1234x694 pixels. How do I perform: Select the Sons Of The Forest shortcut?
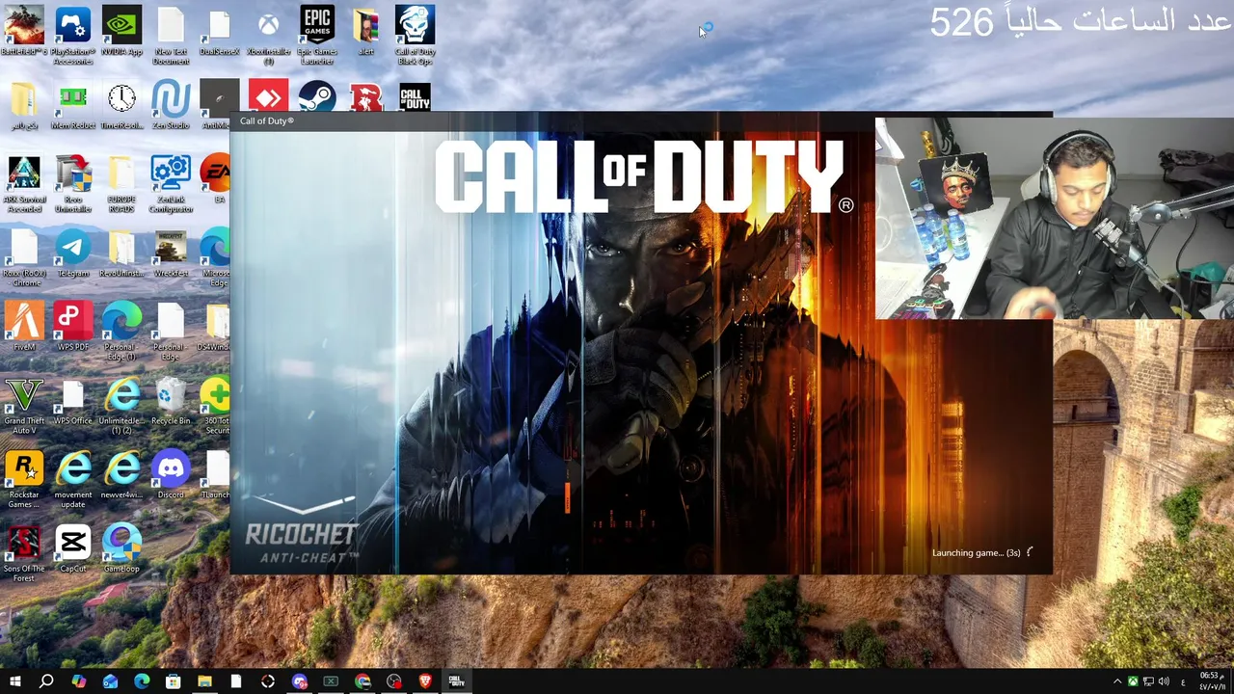tap(23, 553)
